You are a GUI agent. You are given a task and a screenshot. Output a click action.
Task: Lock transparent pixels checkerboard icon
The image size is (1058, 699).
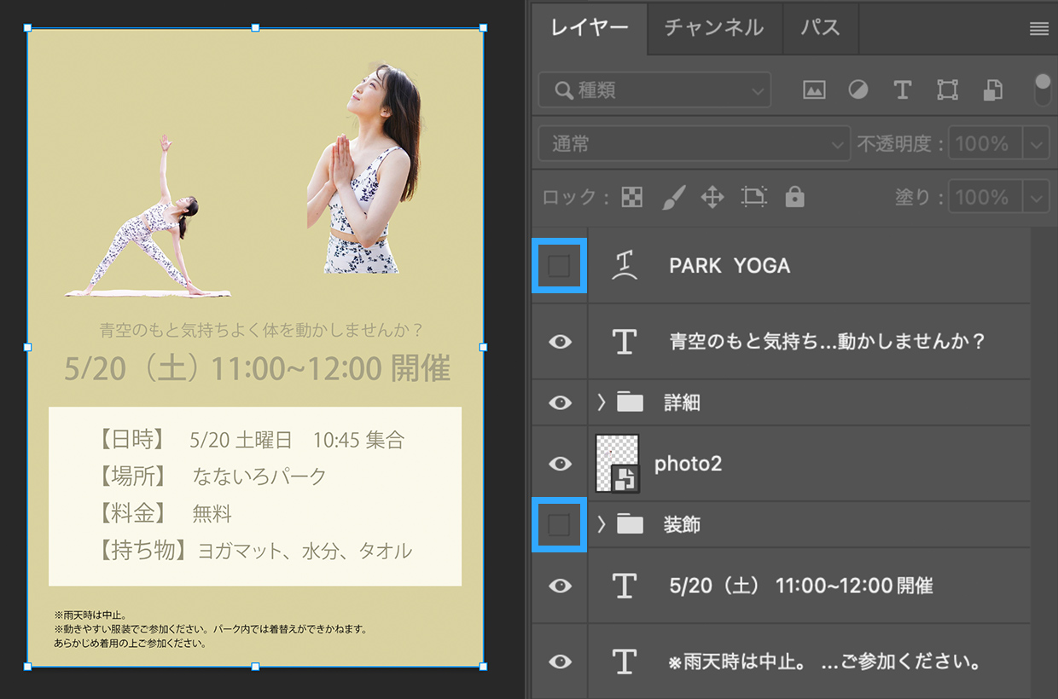(632, 198)
